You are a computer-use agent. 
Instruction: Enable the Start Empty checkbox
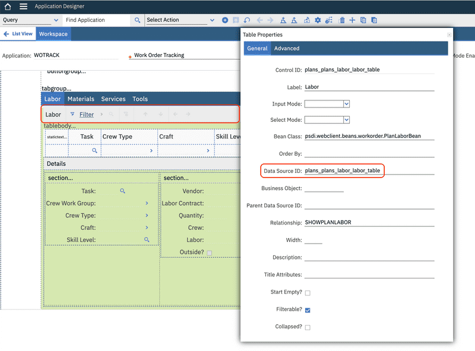[308, 293]
